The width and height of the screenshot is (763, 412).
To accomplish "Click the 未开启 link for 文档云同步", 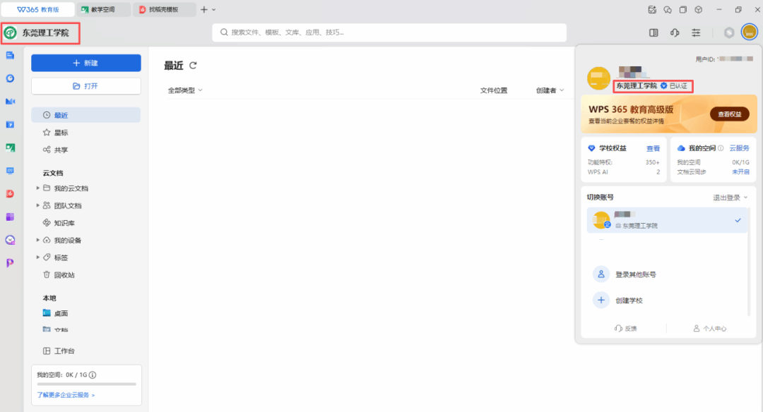I will (x=740, y=172).
